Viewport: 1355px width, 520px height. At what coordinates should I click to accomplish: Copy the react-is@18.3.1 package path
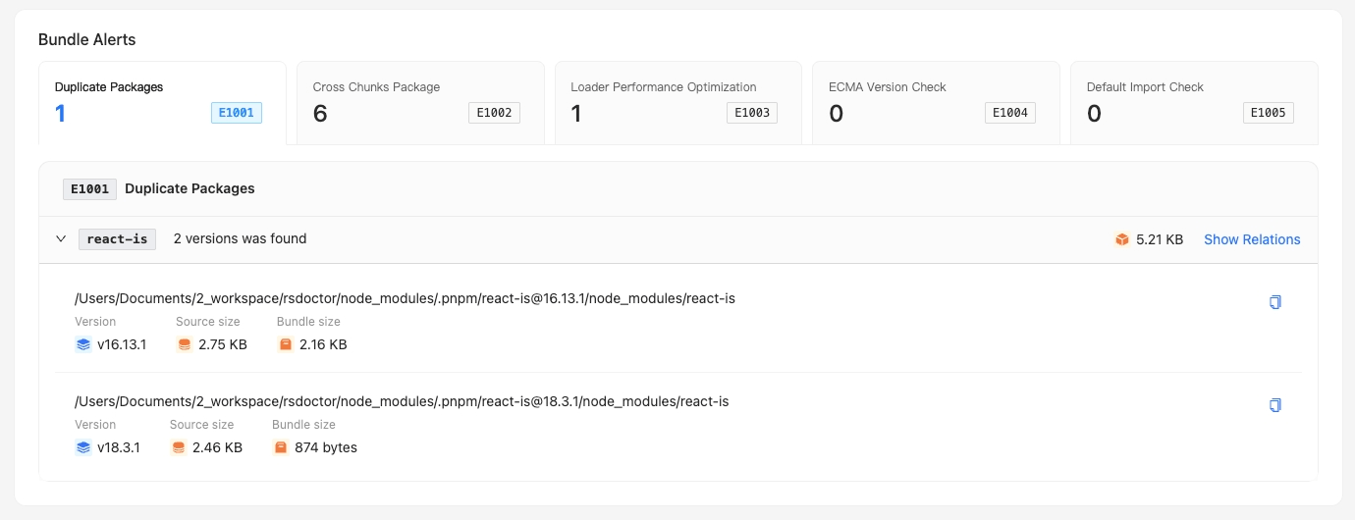[x=1275, y=405]
